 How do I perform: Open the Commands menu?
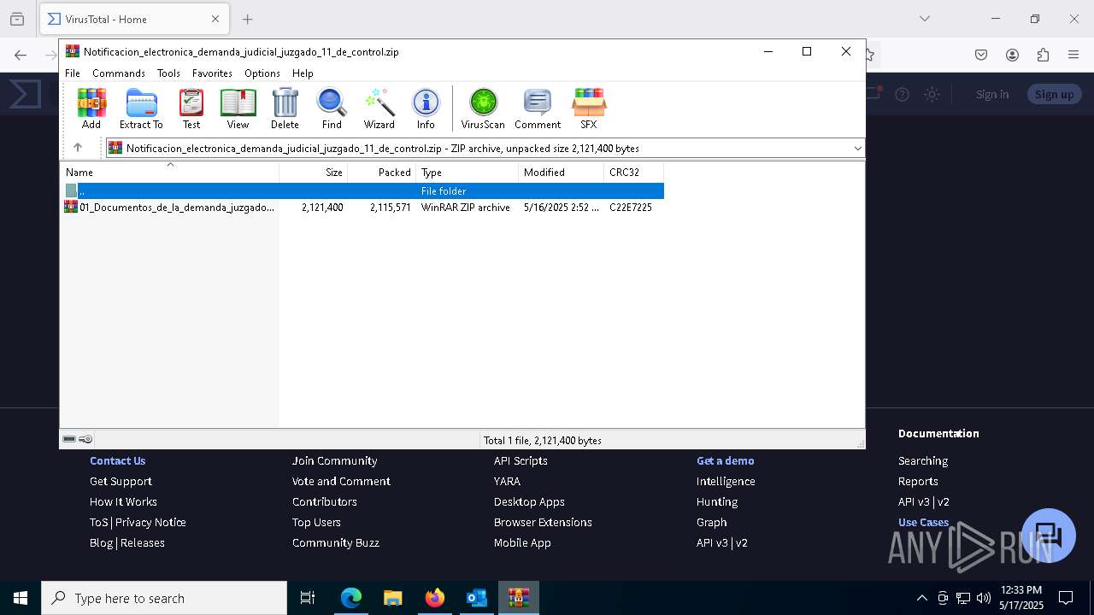[119, 73]
